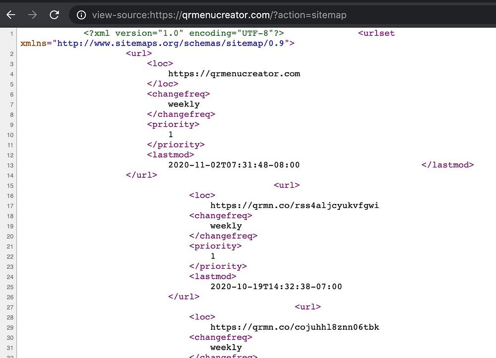
Task: Click the <lastmod> tag on line 12
Action: coord(171,154)
